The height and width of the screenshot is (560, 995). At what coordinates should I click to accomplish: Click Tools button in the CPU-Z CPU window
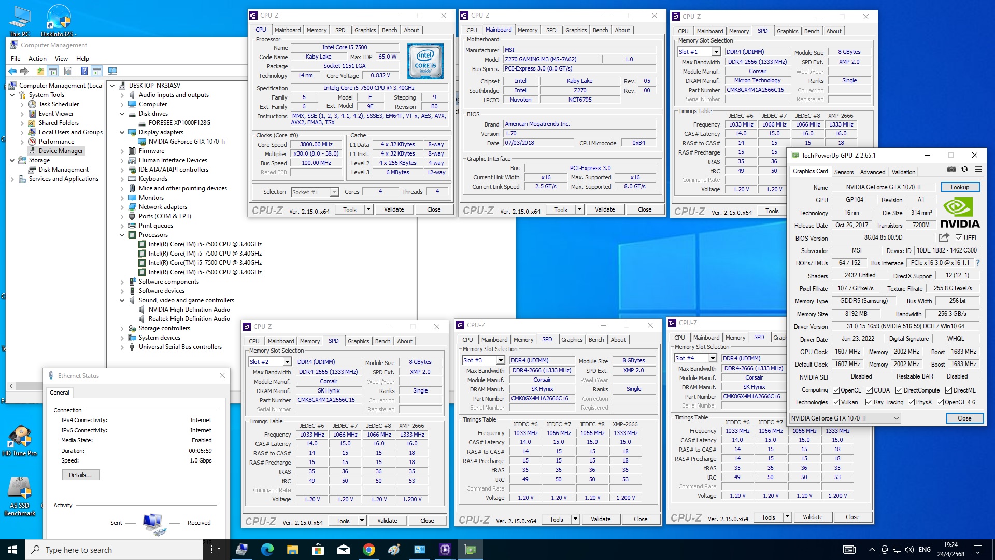[350, 209]
